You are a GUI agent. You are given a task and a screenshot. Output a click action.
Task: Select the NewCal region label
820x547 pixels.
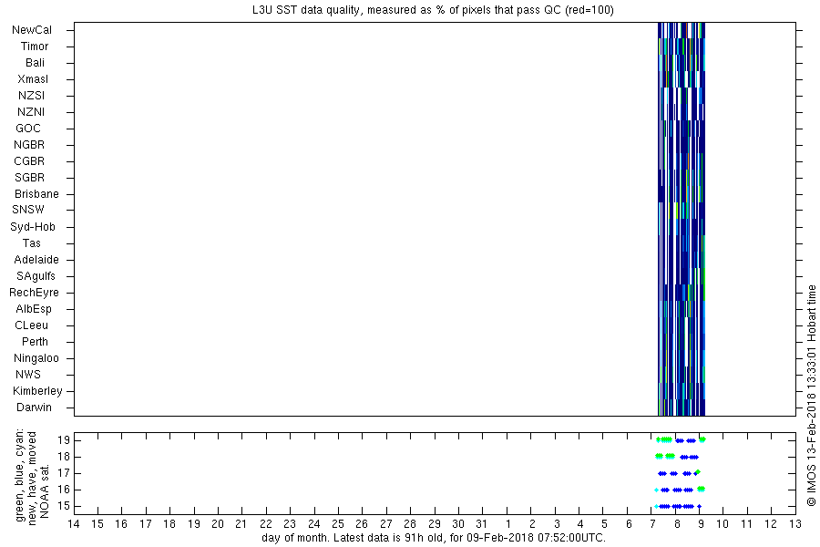tap(32, 30)
